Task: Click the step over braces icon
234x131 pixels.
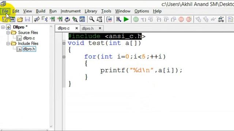Action: click(x=151, y=19)
